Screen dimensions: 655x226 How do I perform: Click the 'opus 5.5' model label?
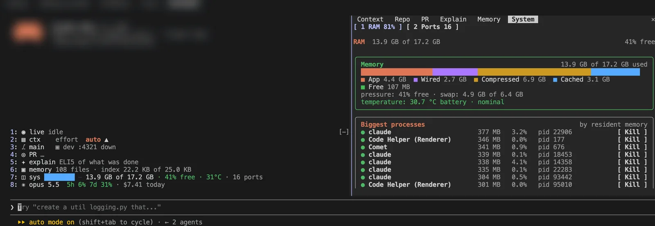(x=44, y=185)
